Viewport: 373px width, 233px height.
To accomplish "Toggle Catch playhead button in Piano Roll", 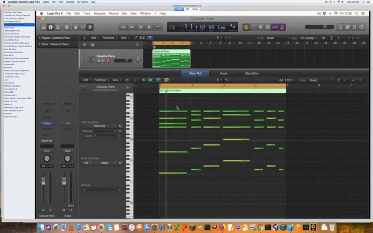I will (x=158, y=80).
